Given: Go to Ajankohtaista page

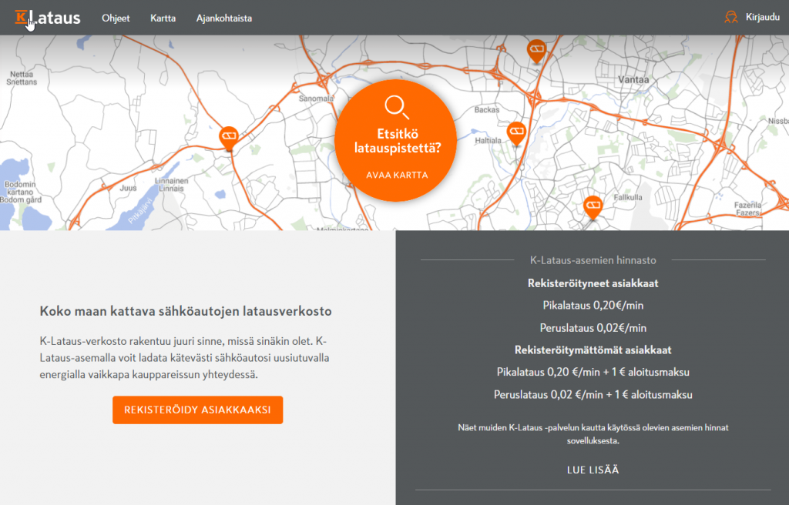Looking at the screenshot, I should pyautogui.click(x=224, y=18).
